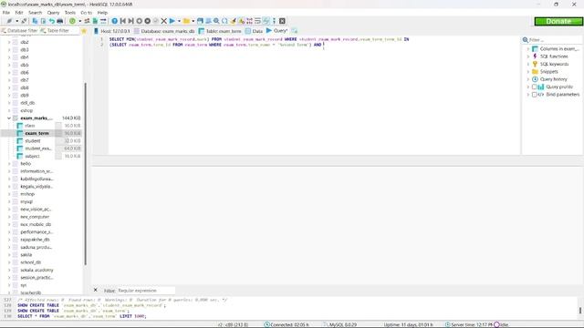Image resolution: width=584 pixels, height=328 pixels.
Task: Click the Save SQL floppy disk icon
Action: click(x=200, y=21)
